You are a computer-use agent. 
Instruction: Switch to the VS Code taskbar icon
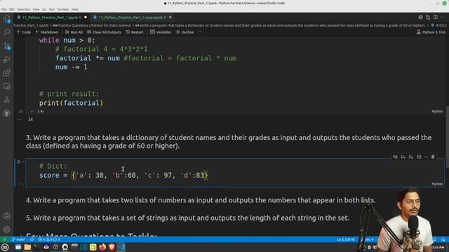[121, 247]
